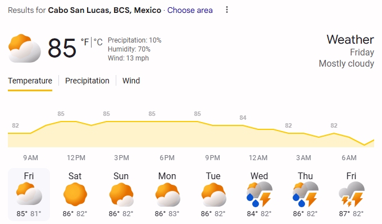Click Wednesday's thunderstorm rain icon
The width and height of the screenshot is (382, 224).
259,194
